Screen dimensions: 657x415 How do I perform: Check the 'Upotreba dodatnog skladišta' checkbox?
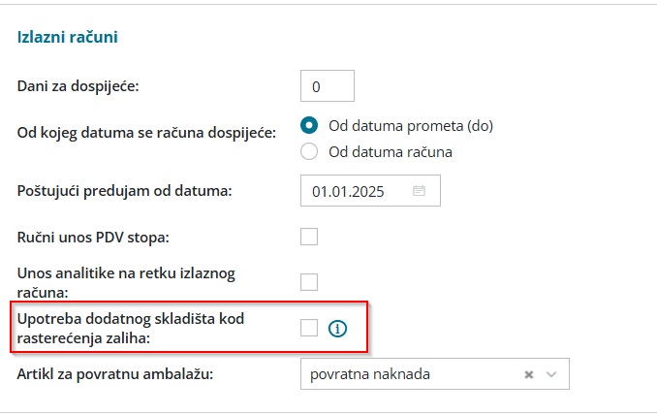point(309,329)
